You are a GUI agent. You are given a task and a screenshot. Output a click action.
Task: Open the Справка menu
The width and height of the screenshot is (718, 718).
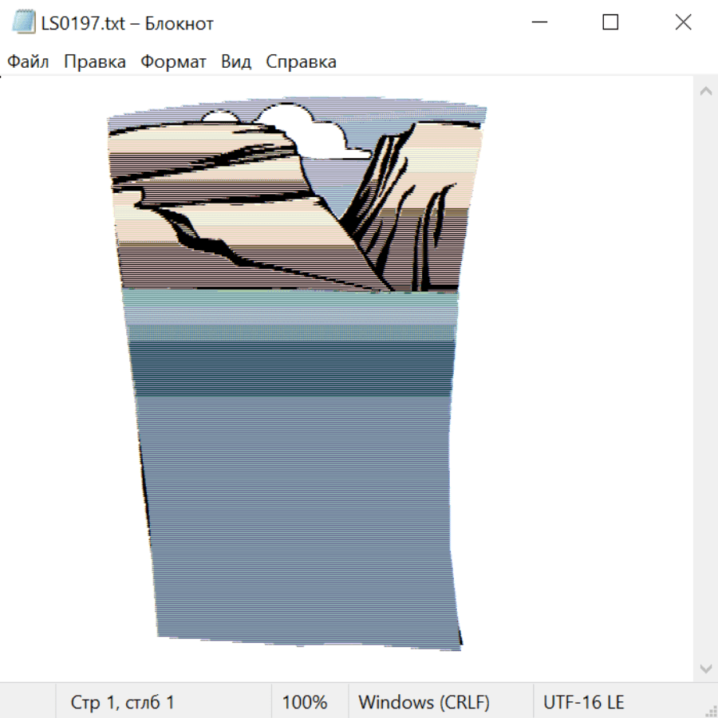pyautogui.click(x=301, y=62)
